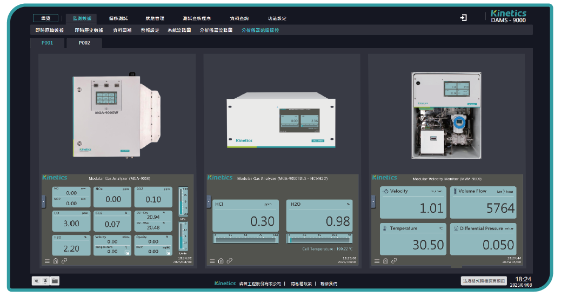This screenshot has width=561, height=297.
Task: Select the 警報設定 submenu item
Action: [150, 30]
